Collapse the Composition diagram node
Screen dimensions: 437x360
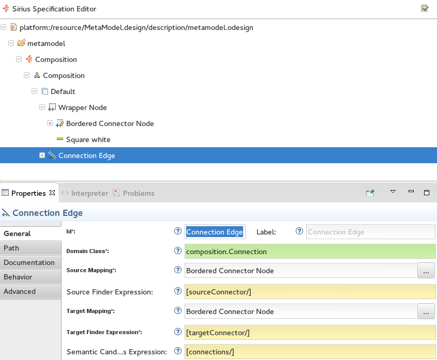(27, 75)
